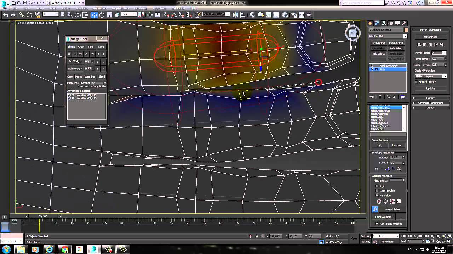This screenshot has height=254, width=453.
Task: Open the Animation menu
Action: [99, 8]
